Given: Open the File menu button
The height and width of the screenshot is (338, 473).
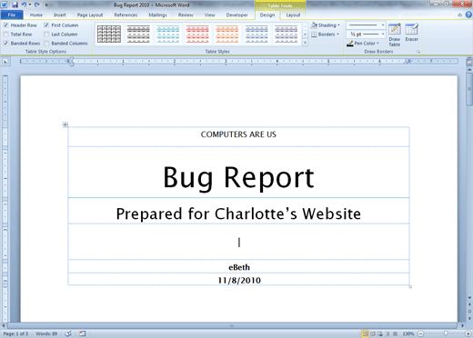Looking at the screenshot, I should tap(12, 15).
